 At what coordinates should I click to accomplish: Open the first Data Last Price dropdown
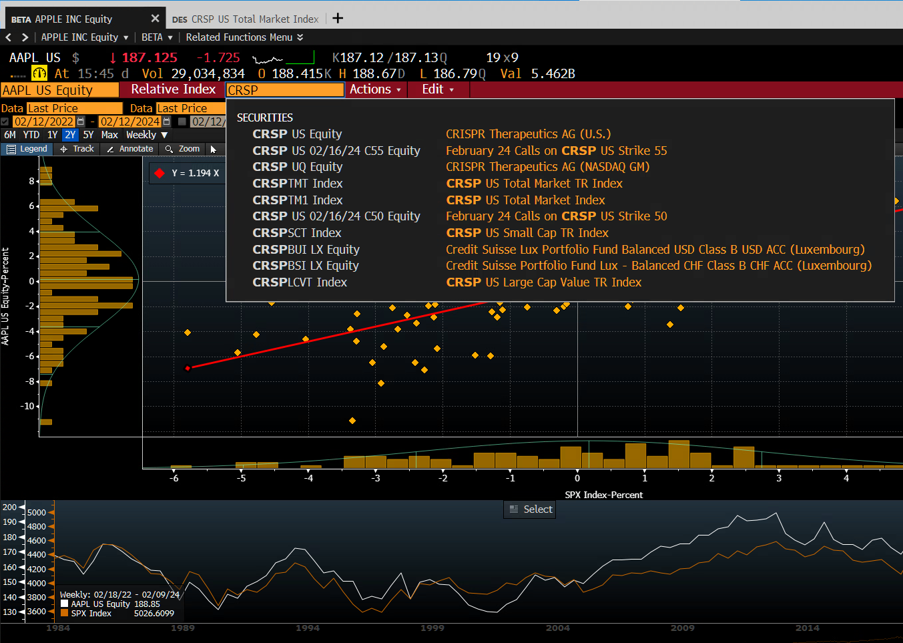coord(75,108)
